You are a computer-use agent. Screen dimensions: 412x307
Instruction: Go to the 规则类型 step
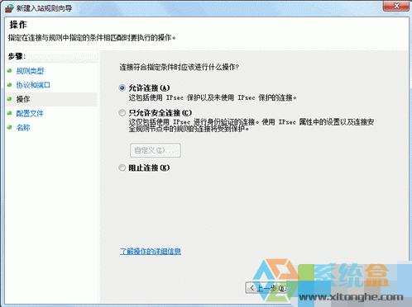(30, 71)
